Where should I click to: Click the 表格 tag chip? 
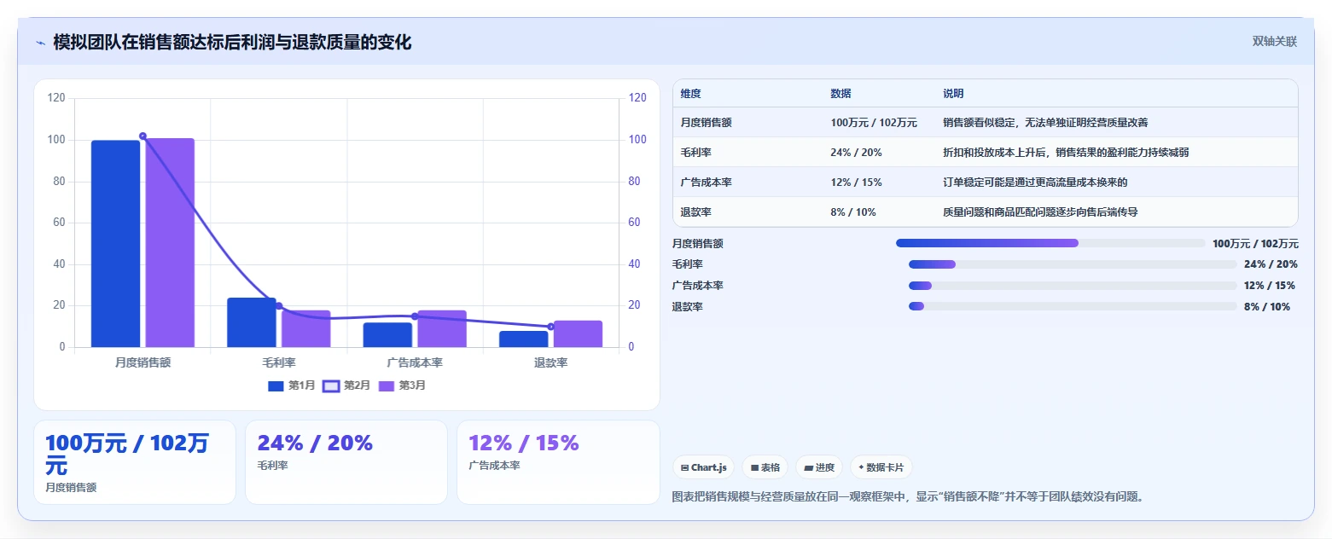click(765, 467)
